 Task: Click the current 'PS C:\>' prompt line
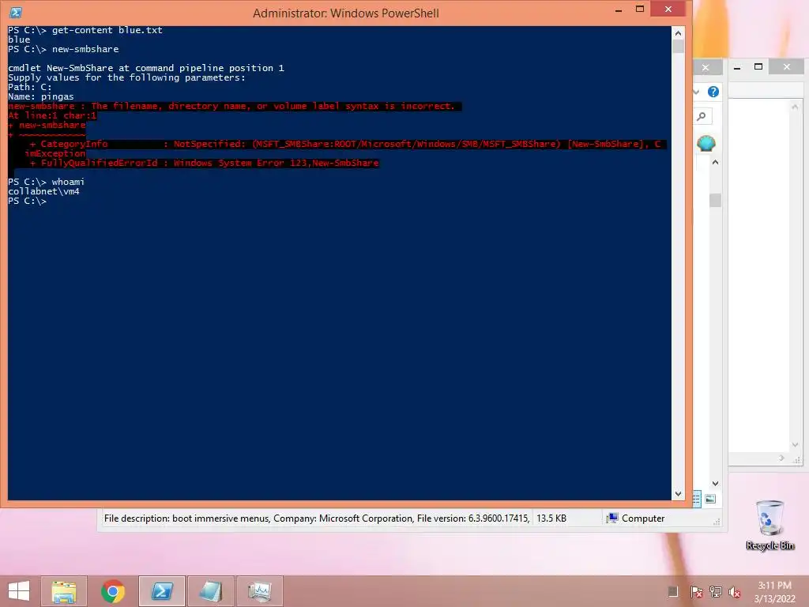click(x=28, y=201)
